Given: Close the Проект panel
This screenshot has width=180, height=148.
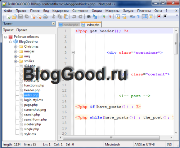Looking at the screenshot, I should click(54, 23).
